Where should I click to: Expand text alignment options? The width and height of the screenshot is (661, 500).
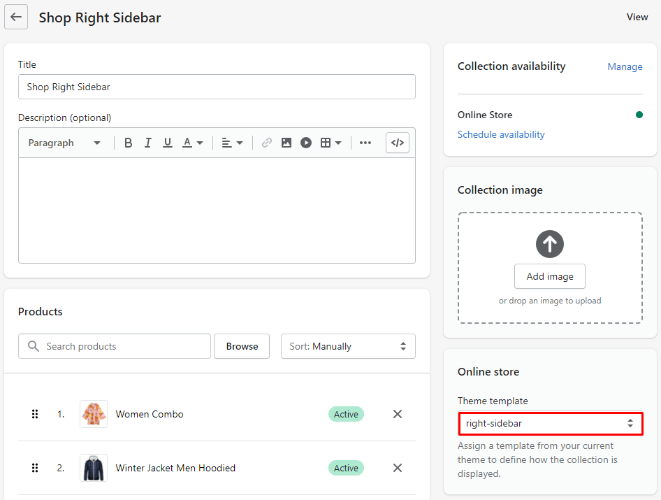click(x=232, y=143)
